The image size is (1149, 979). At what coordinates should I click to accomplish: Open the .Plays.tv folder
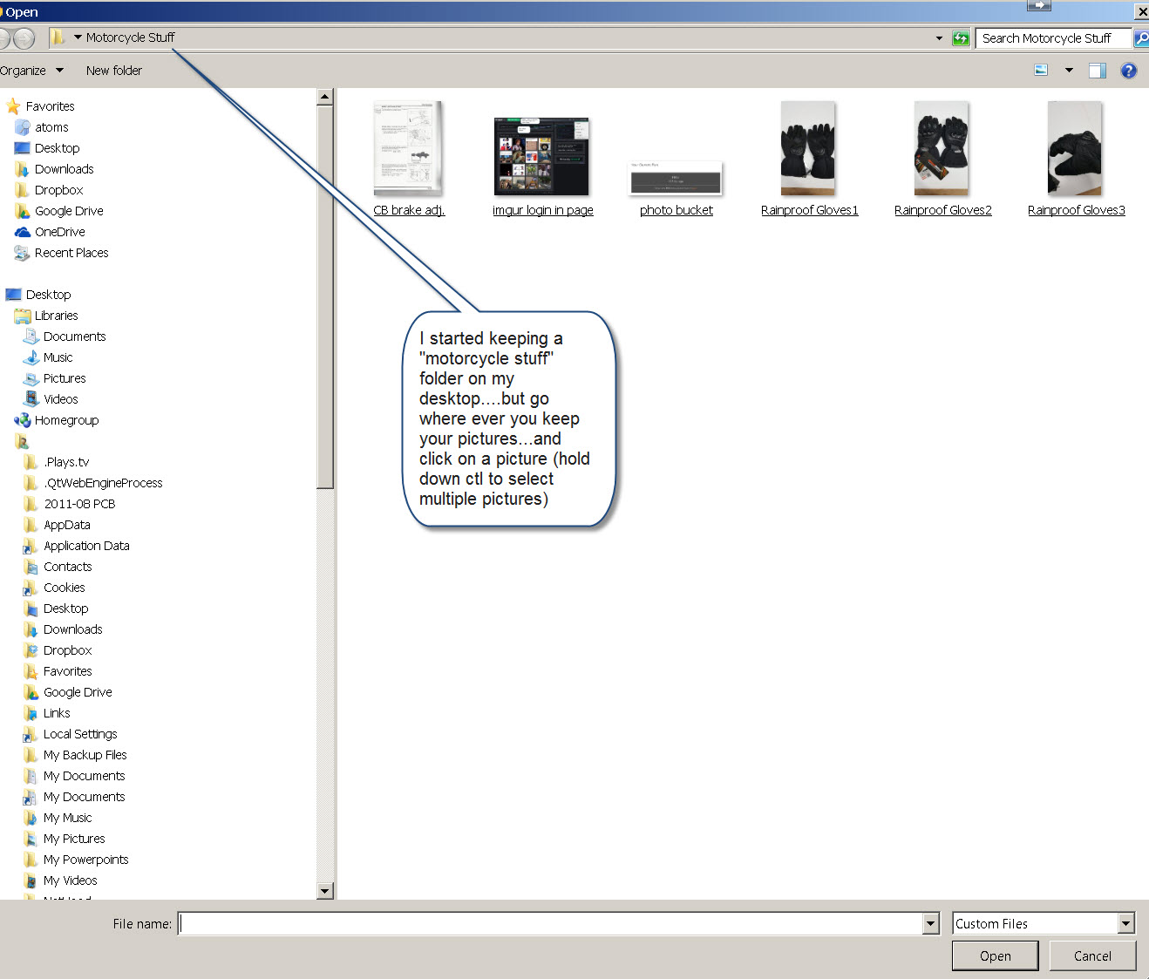[x=66, y=462]
